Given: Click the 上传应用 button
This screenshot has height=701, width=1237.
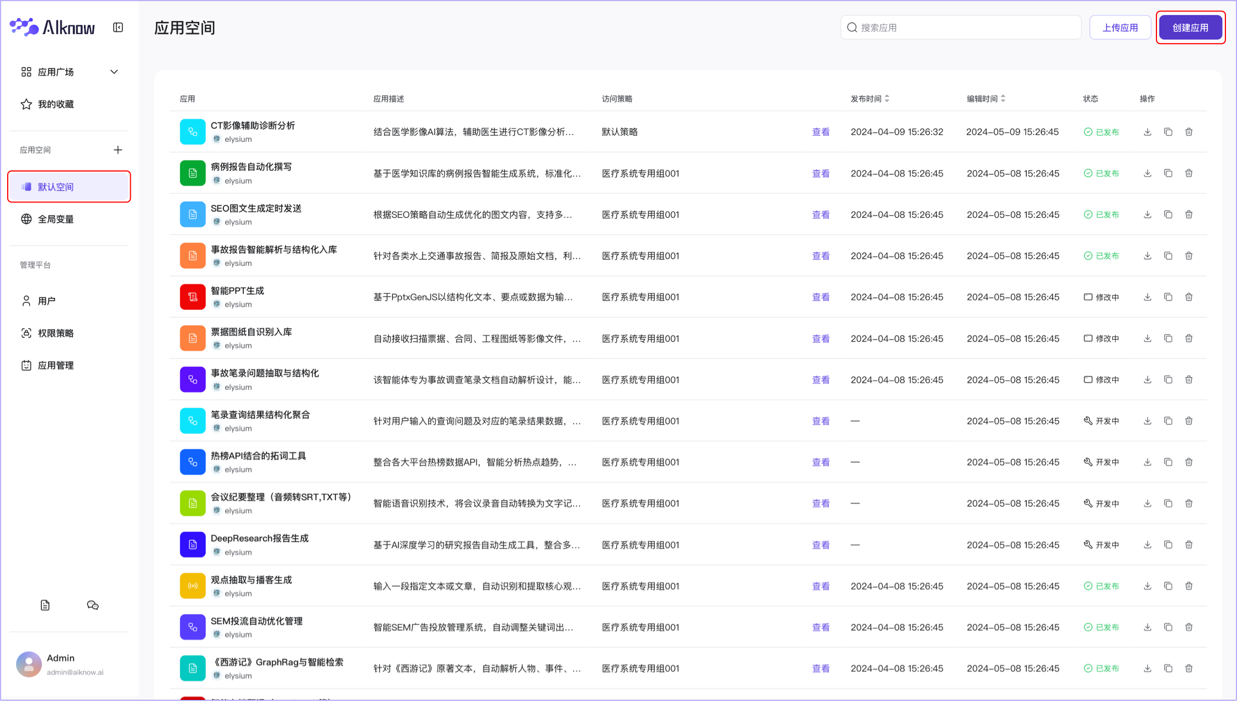Looking at the screenshot, I should click(x=1119, y=28).
